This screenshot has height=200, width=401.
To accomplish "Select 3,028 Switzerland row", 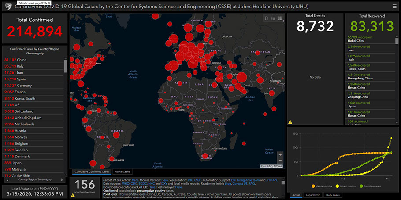I will coord(33,111).
